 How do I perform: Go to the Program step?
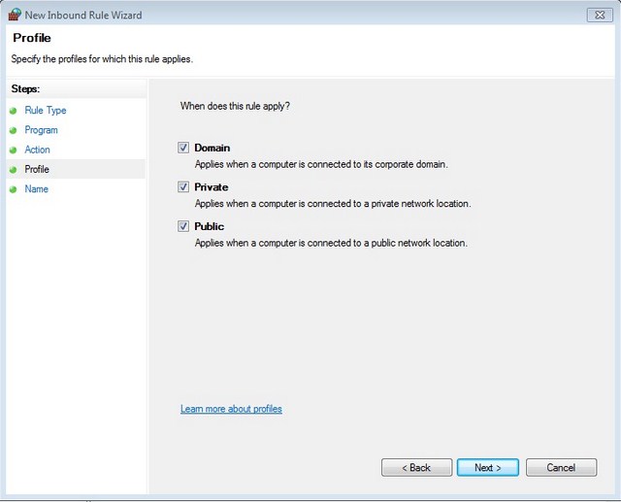pyautogui.click(x=41, y=130)
